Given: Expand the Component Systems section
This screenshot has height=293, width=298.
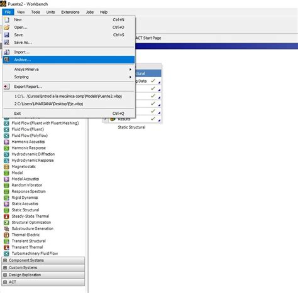Looking at the screenshot, I should (x=43, y=260).
